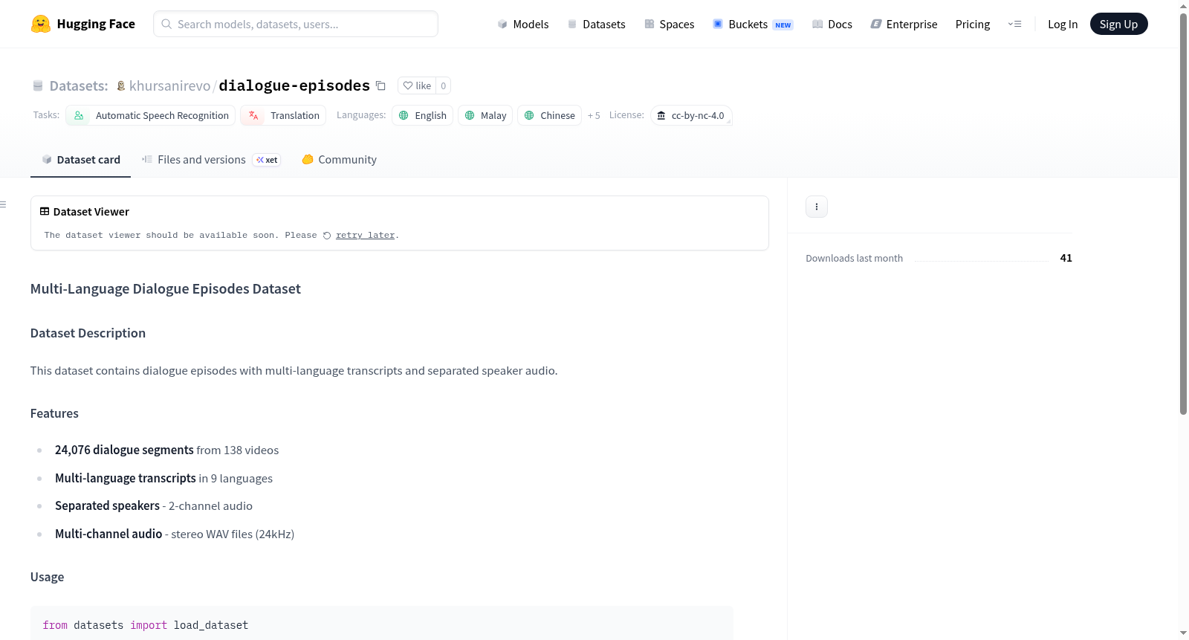The image size is (1189, 640).
Task: Click the 'Multi-language transcripts' bullet
Action: (x=163, y=478)
